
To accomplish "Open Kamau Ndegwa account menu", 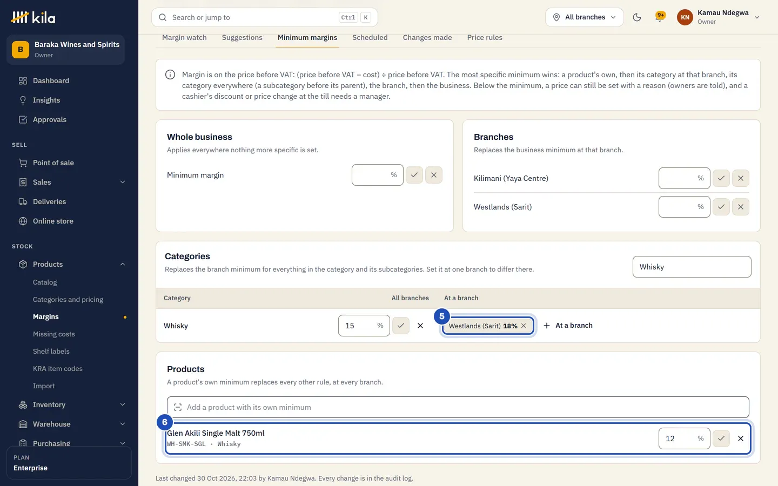I will 718,17.
